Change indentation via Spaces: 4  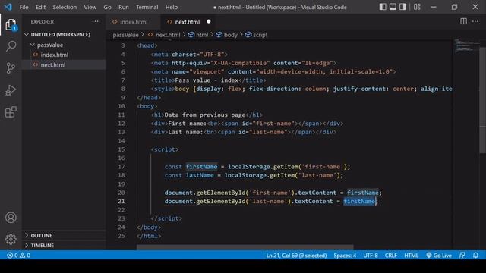(x=345, y=256)
